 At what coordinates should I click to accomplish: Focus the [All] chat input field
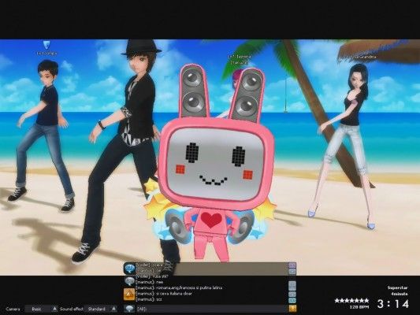click(x=213, y=309)
